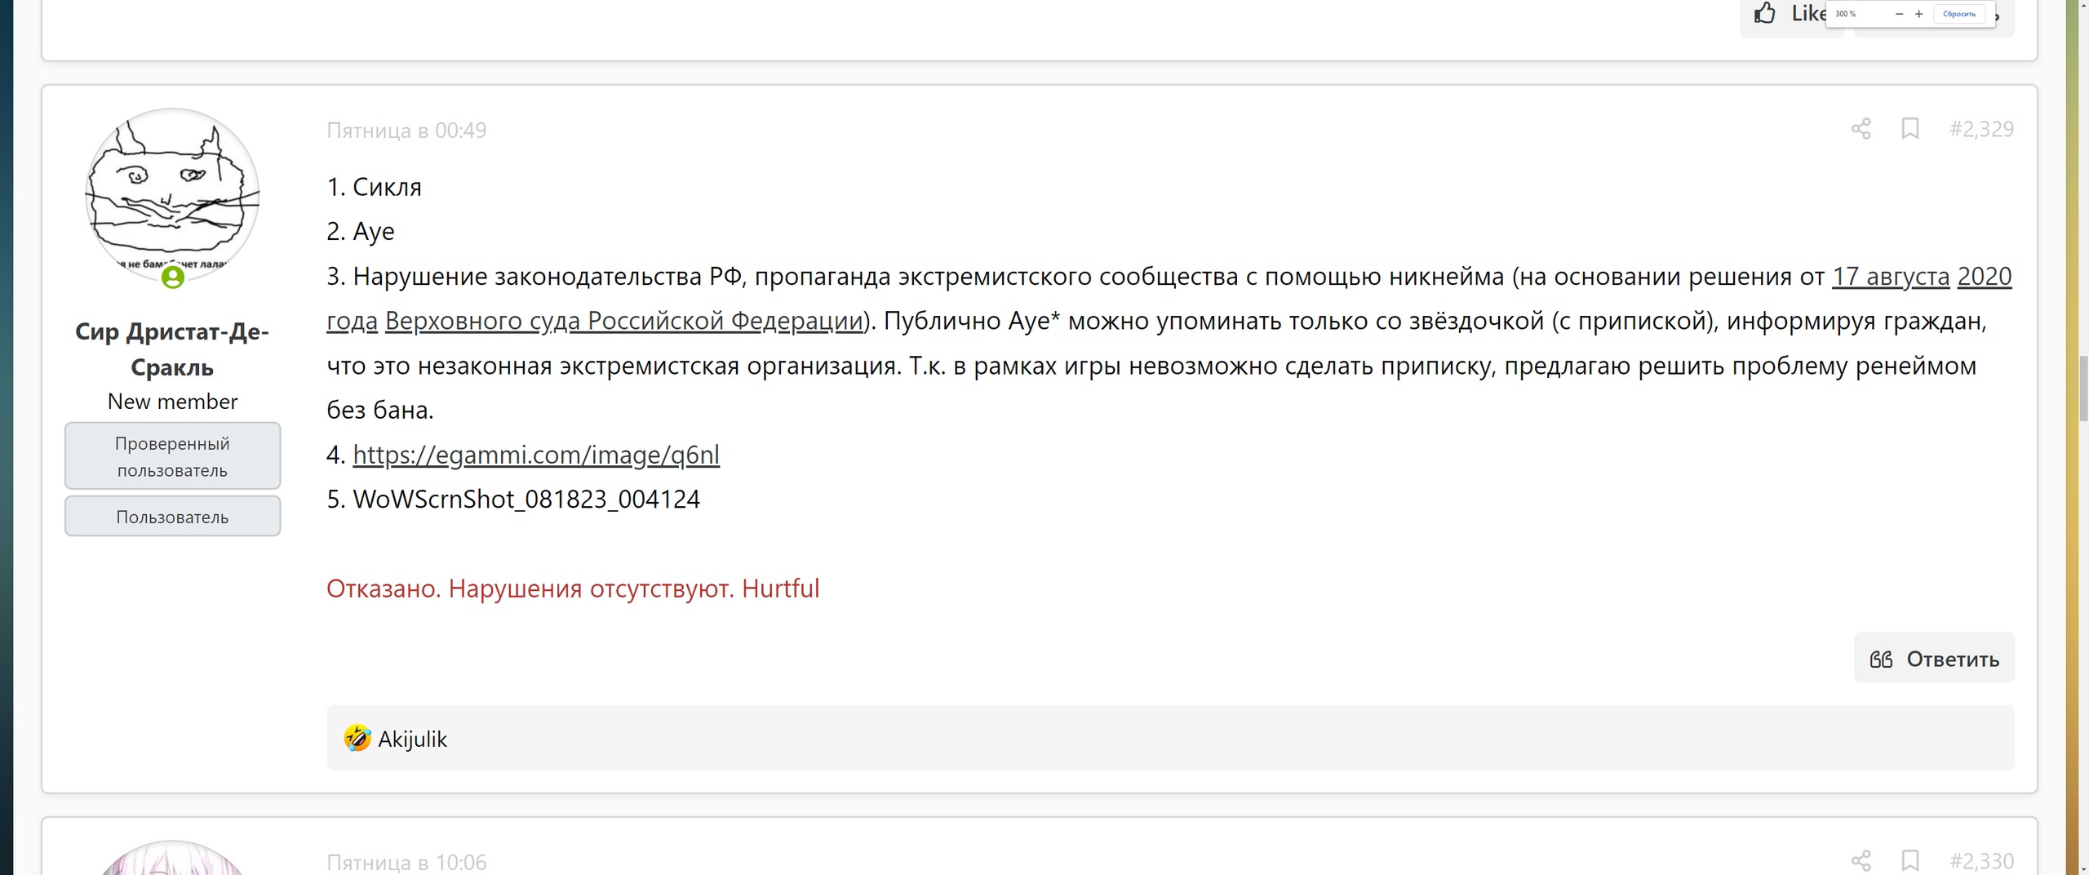Click the Пятница в 00:49 timestamp
The width and height of the screenshot is (2089, 875).
tap(406, 131)
